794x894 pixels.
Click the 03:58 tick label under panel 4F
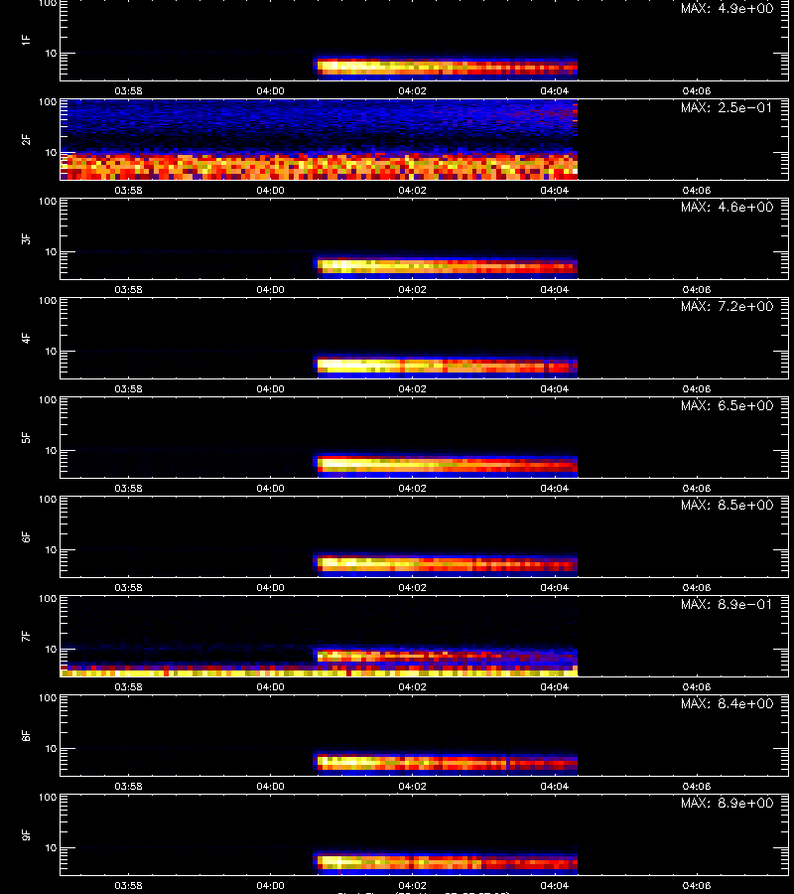point(128,388)
